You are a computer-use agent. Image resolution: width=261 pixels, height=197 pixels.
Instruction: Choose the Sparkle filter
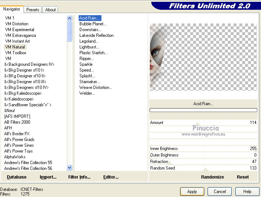click(x=86, y=64)
